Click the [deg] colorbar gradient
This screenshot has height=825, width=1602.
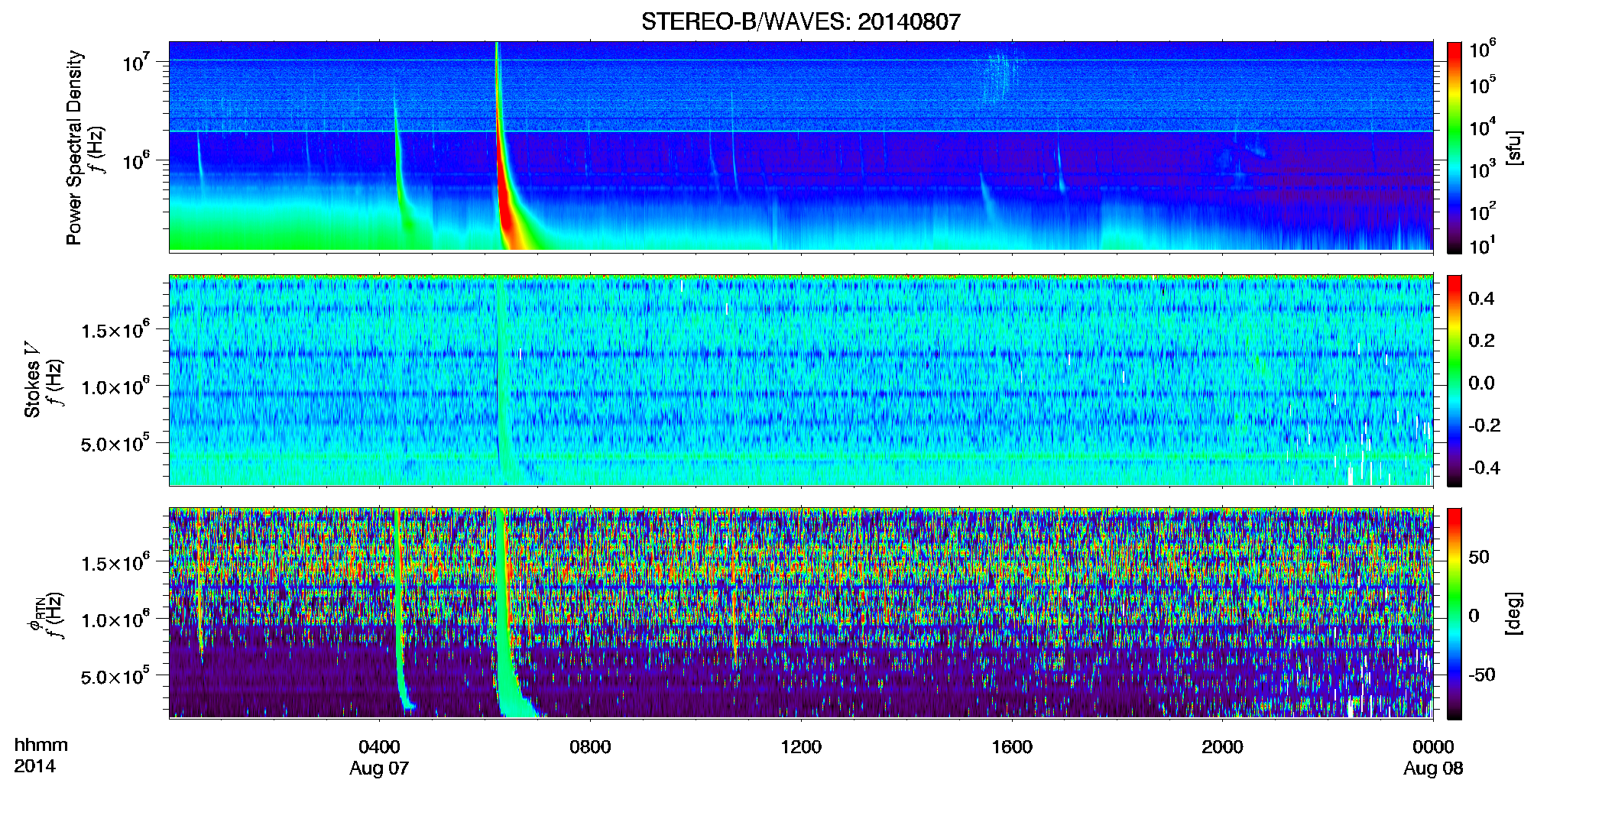tap(1454, 613)
